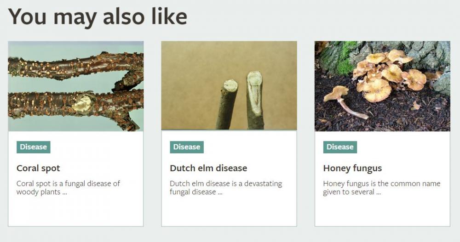The width and height of the screenshot is (460, 242).
Task: Open the Honey fungus mushroom photo
Action: [x=382, y=86]
